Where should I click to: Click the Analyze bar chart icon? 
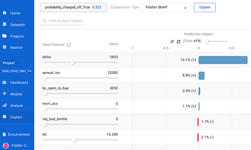pyautogui.click(x=4, y=106)
